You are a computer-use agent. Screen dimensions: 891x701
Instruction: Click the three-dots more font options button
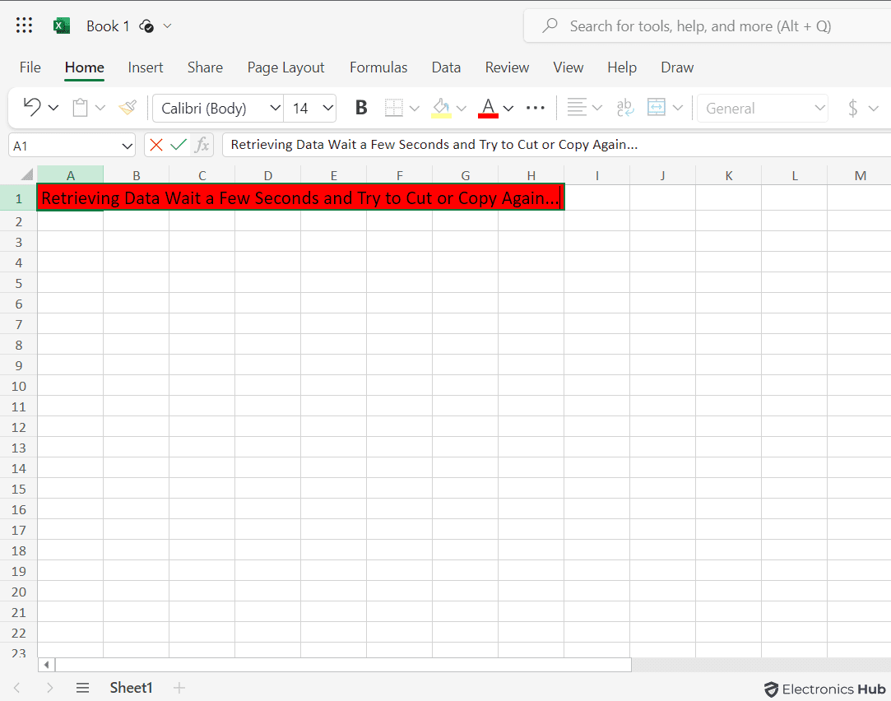click(x=536, y=107)
